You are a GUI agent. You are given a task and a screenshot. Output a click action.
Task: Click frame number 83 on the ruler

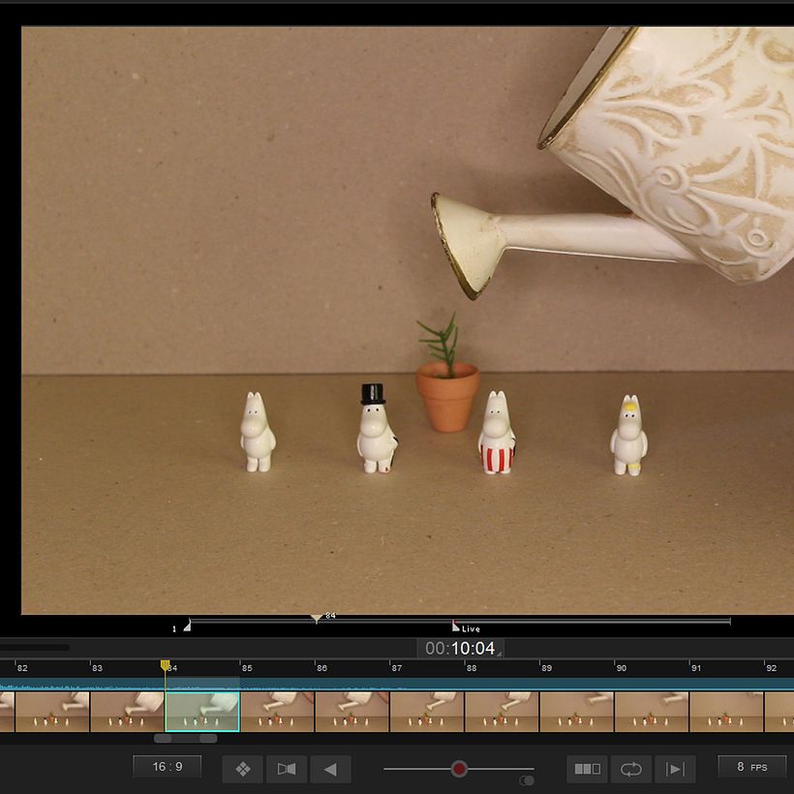97,668
